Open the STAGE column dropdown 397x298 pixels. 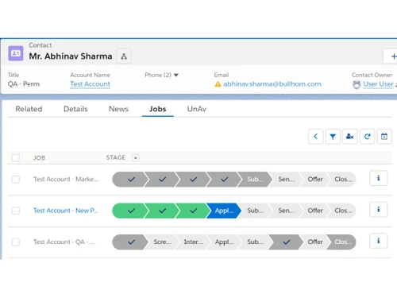tap(136, 158)
